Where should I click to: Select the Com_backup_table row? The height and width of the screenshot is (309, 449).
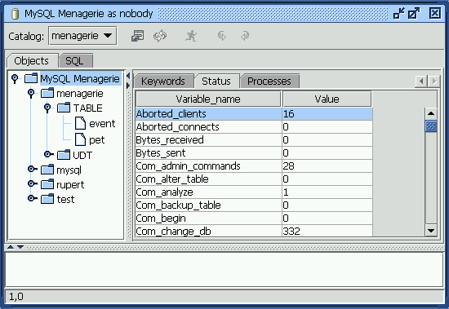254,205
